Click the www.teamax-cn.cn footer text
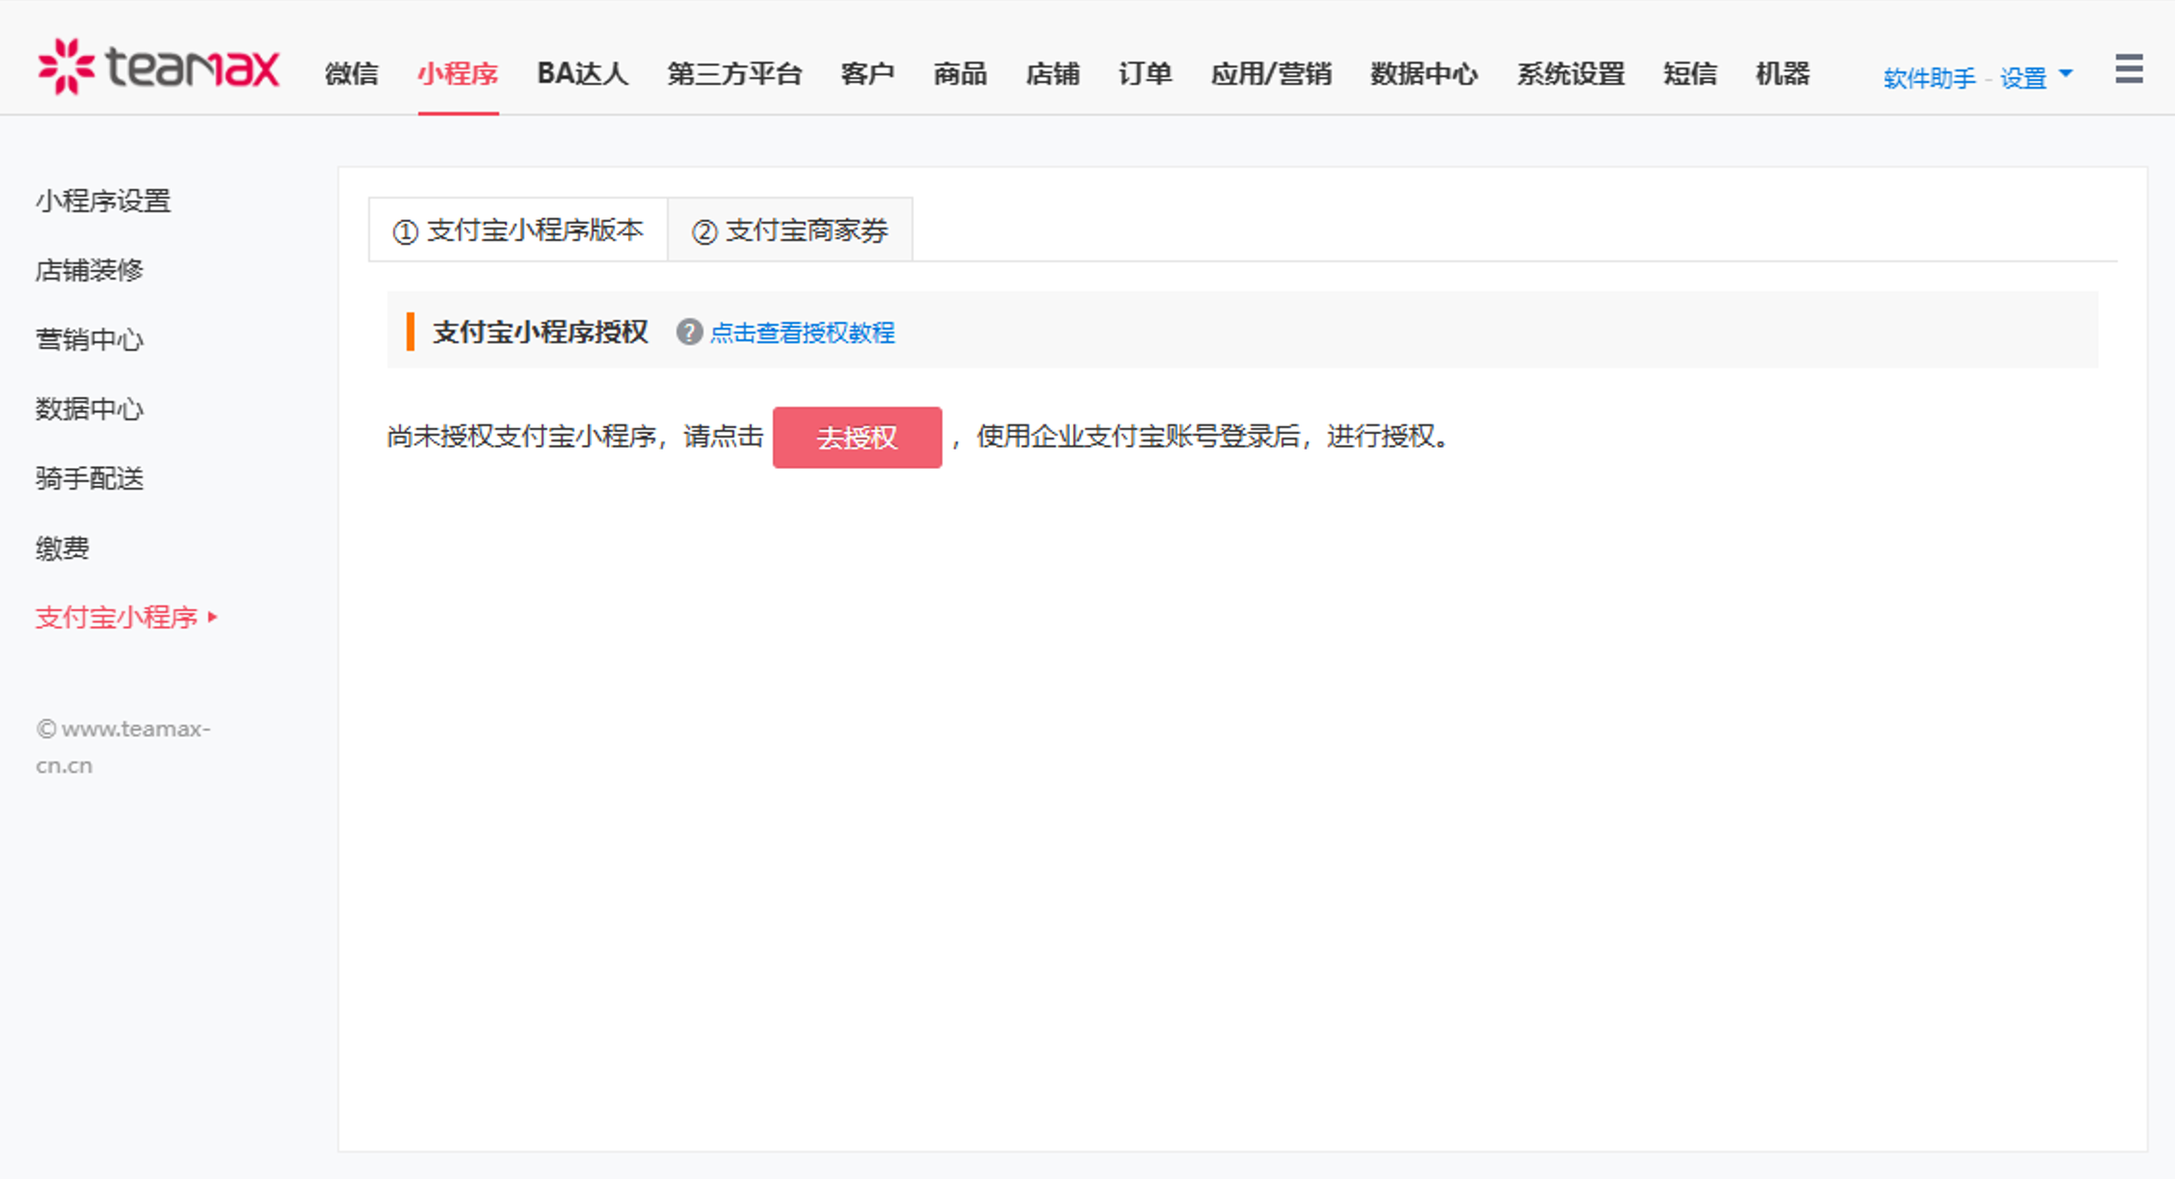 pos(123,747)
